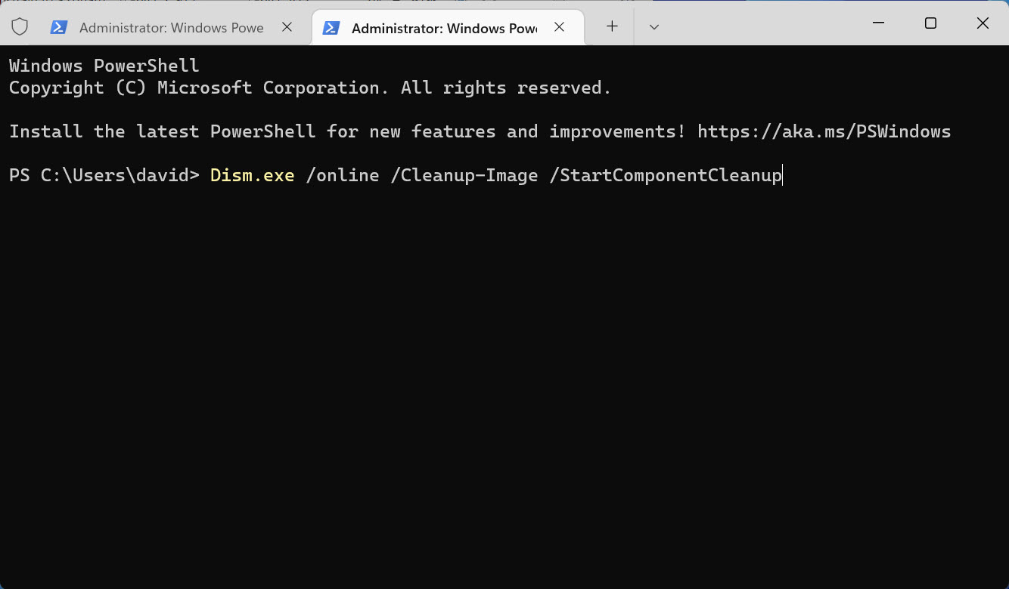Click the /StartComponentCleanup argument
This screenshot has width=1009, height=589.
[x=666, y=175]
